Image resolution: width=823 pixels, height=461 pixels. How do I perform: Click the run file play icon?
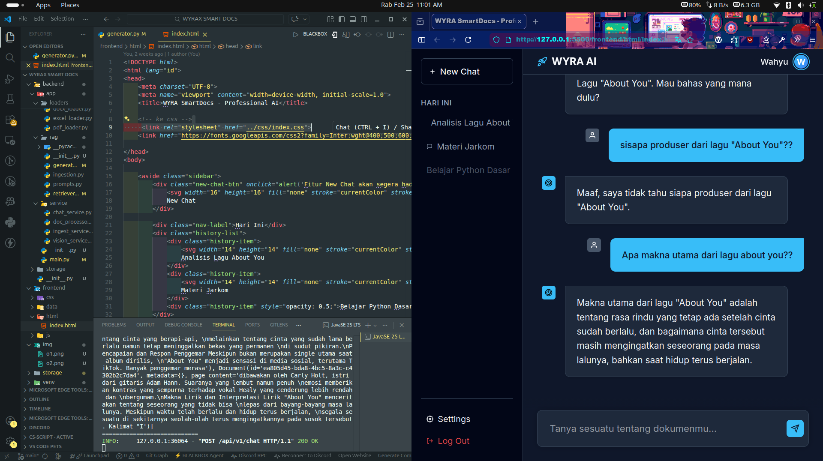coord(295,34)
